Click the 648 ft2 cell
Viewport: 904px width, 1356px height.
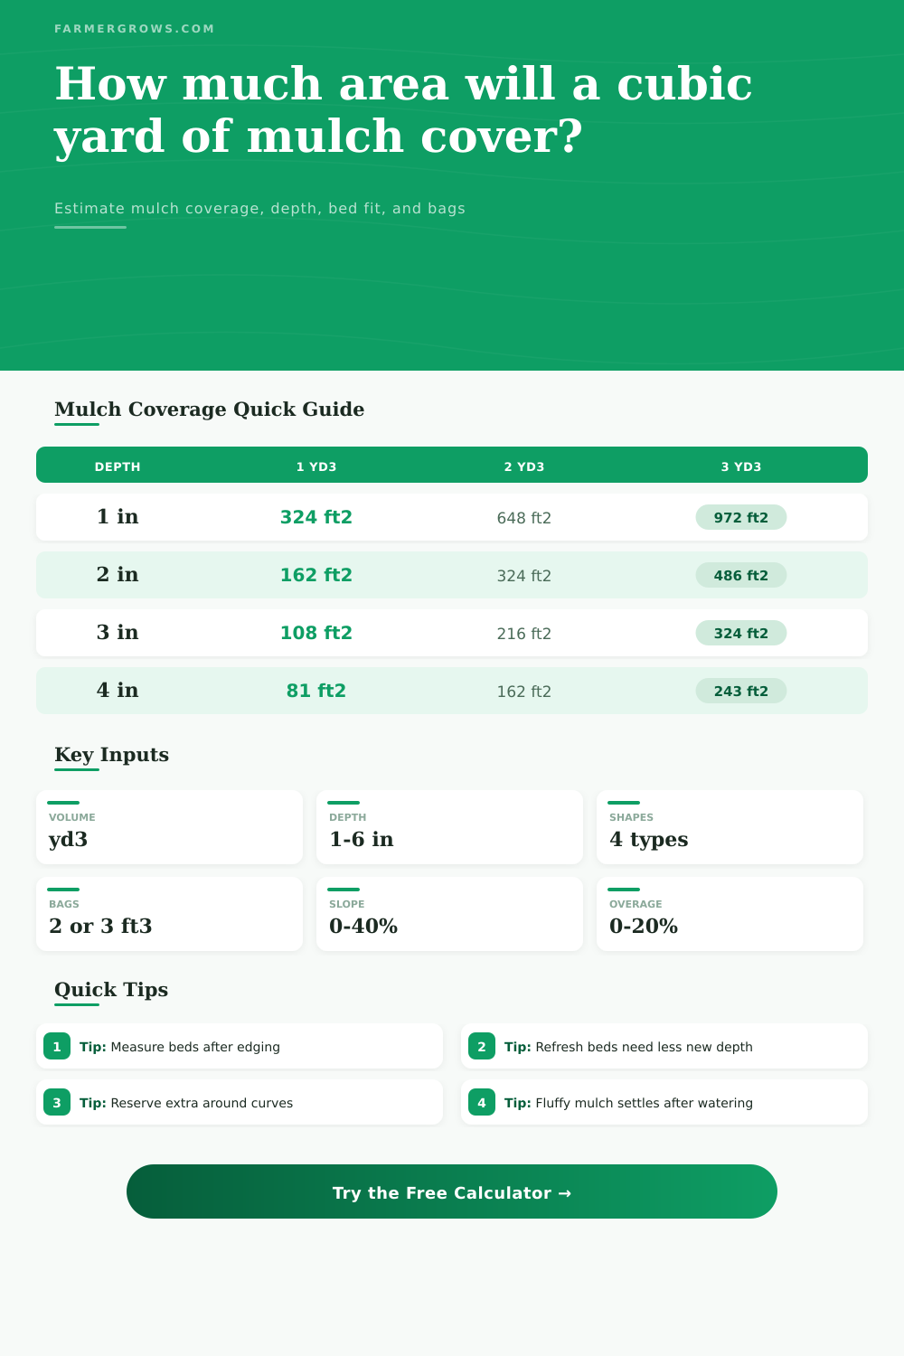[x=524, y=518]
